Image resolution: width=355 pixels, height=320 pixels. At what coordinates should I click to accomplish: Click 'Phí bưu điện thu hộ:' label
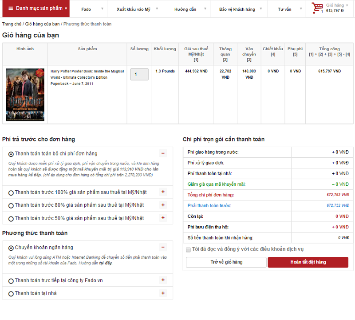pos(208,227)
